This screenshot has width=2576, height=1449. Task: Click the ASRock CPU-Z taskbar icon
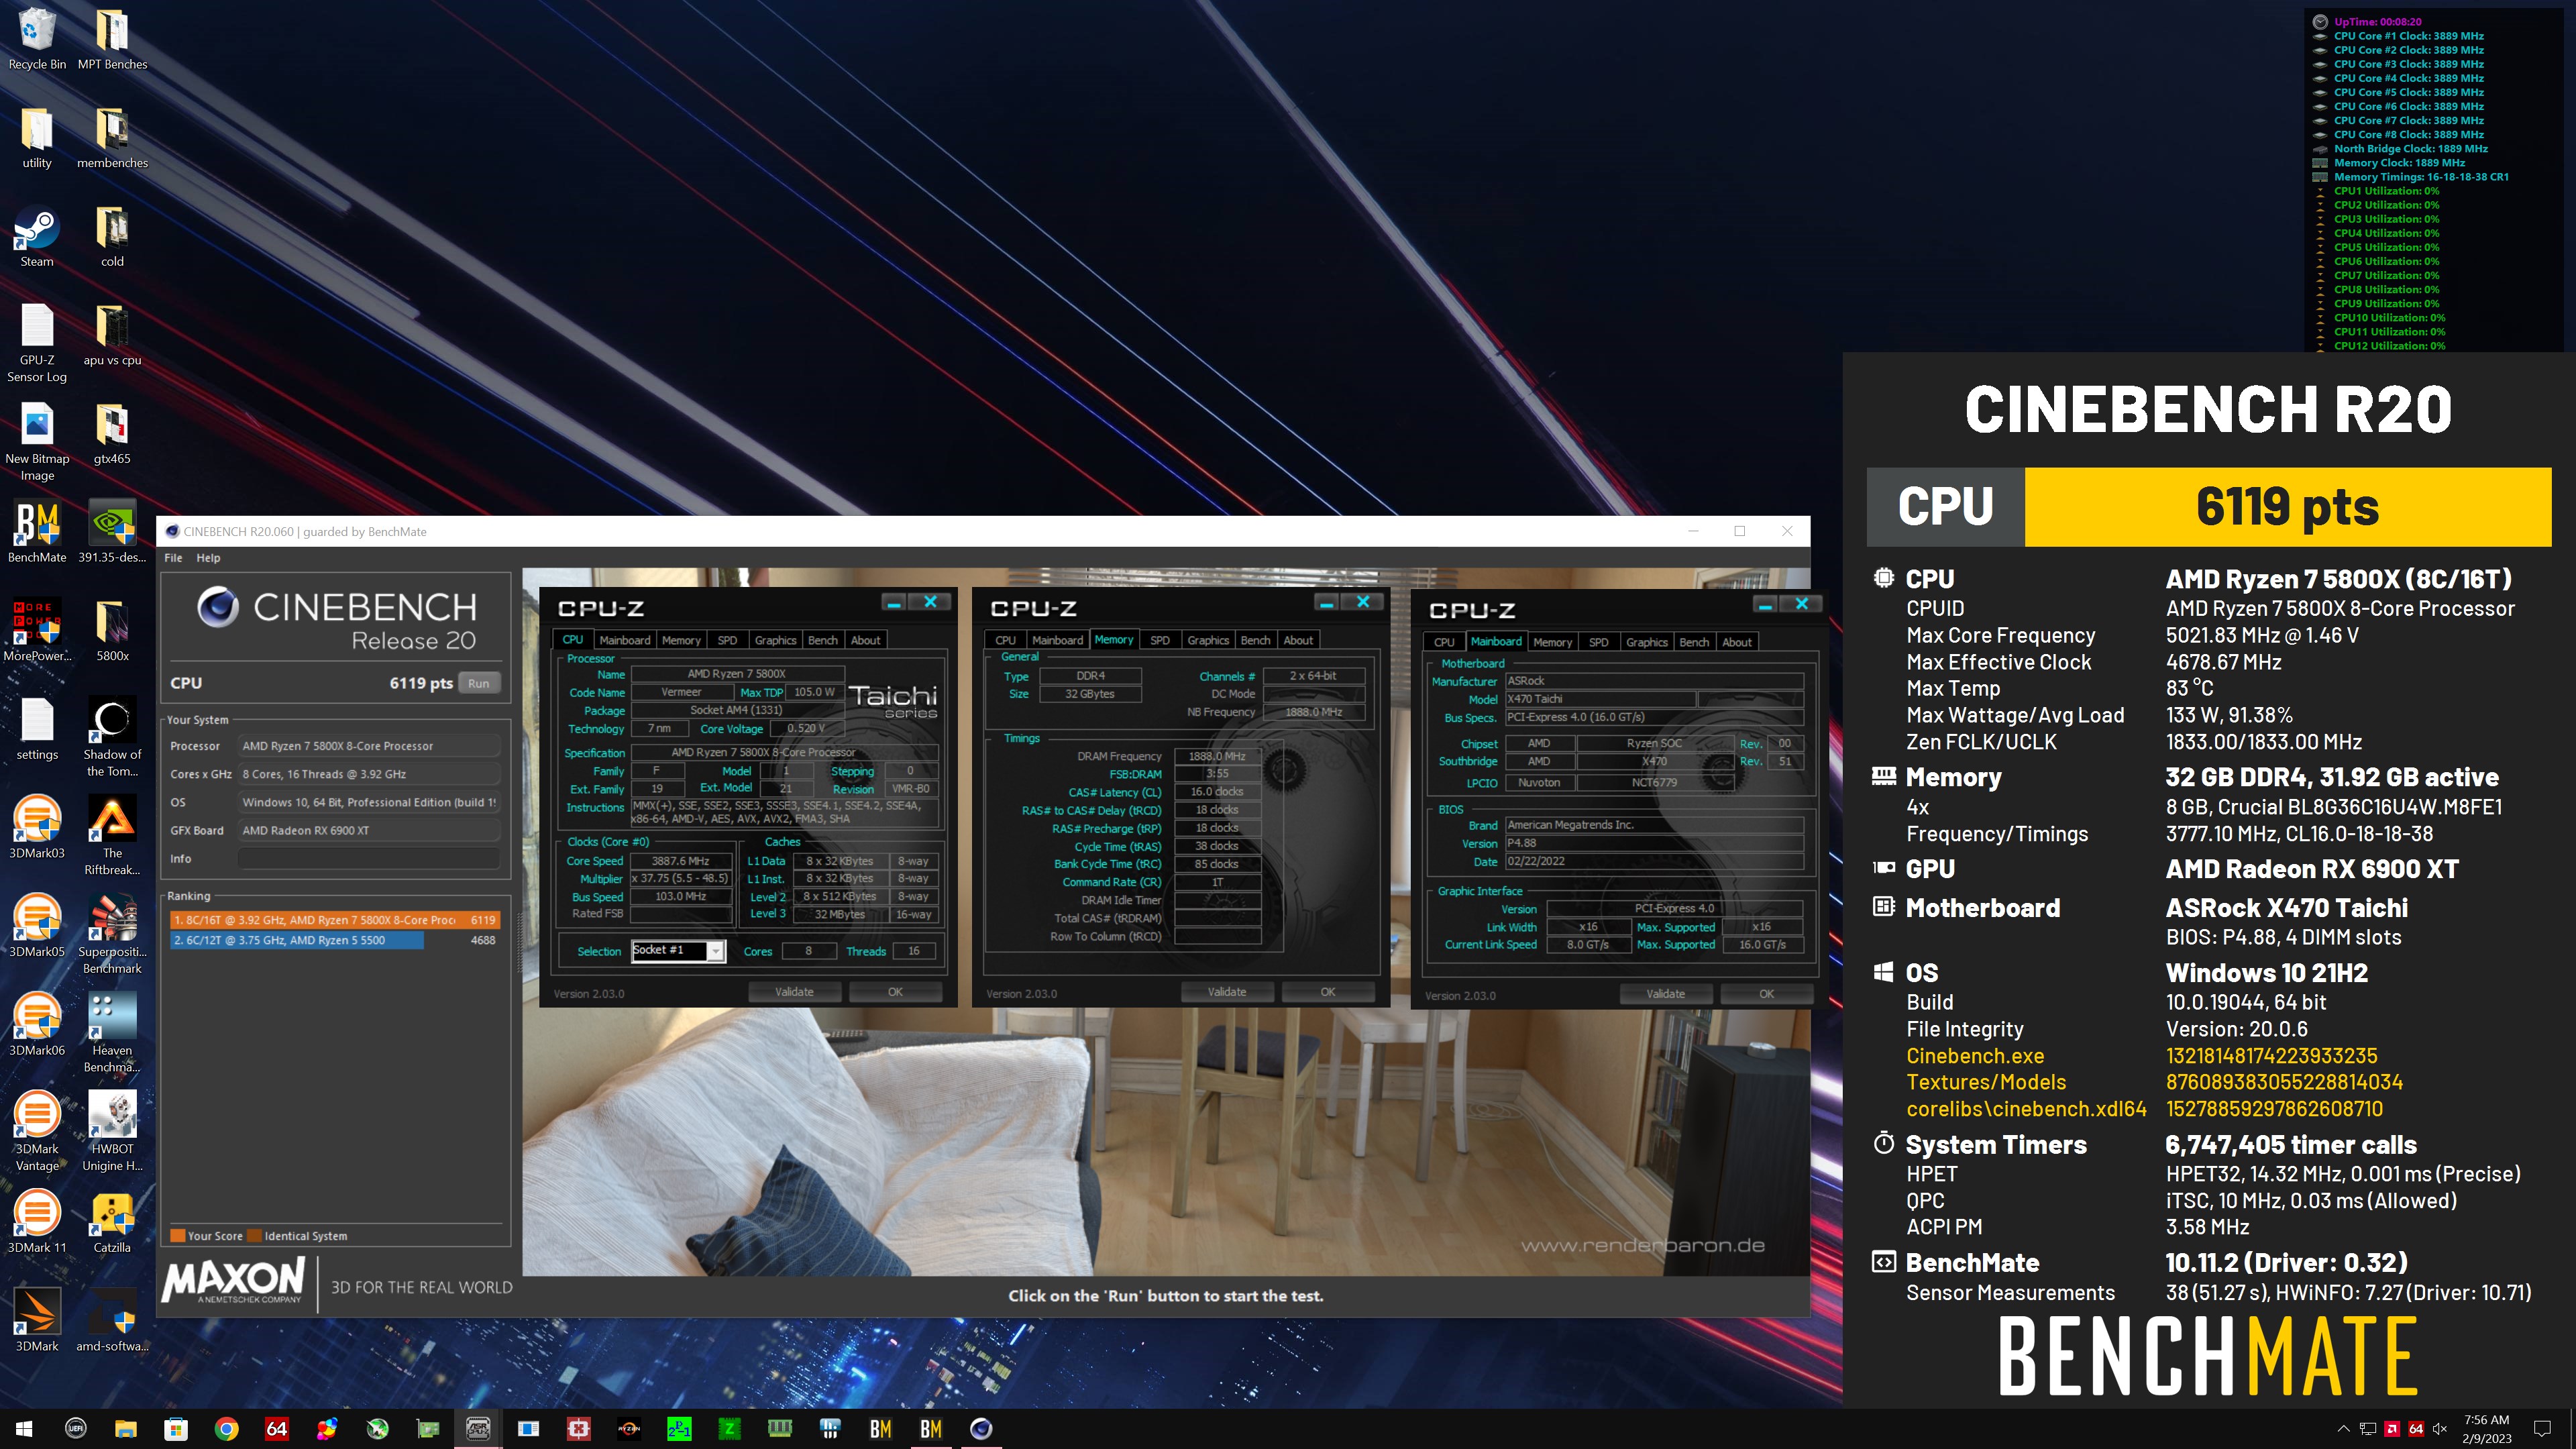[x=478, y=1428]
